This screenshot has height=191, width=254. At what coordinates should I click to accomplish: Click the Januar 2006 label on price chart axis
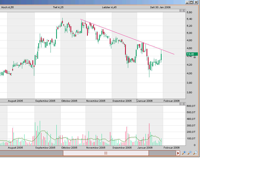pos(145,101)
